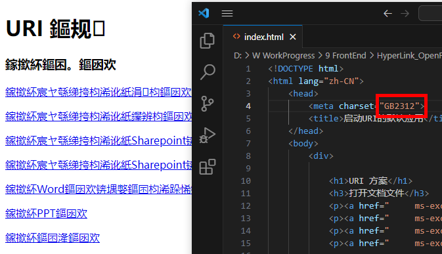The width and height of the screenshot is (442, 254).
Task: Open the hamburger application menu
Action: point(227,13)
